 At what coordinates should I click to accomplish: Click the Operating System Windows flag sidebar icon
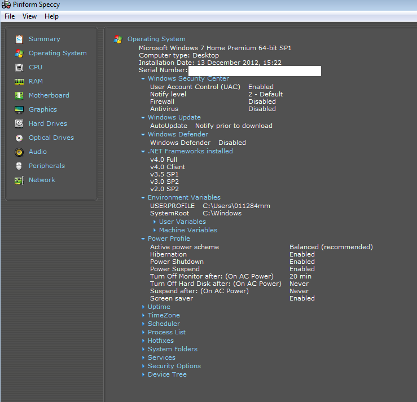coord(19,54)
